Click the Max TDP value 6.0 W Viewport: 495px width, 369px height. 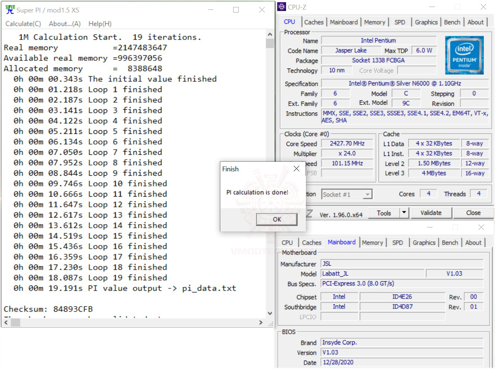pos(424,50)
